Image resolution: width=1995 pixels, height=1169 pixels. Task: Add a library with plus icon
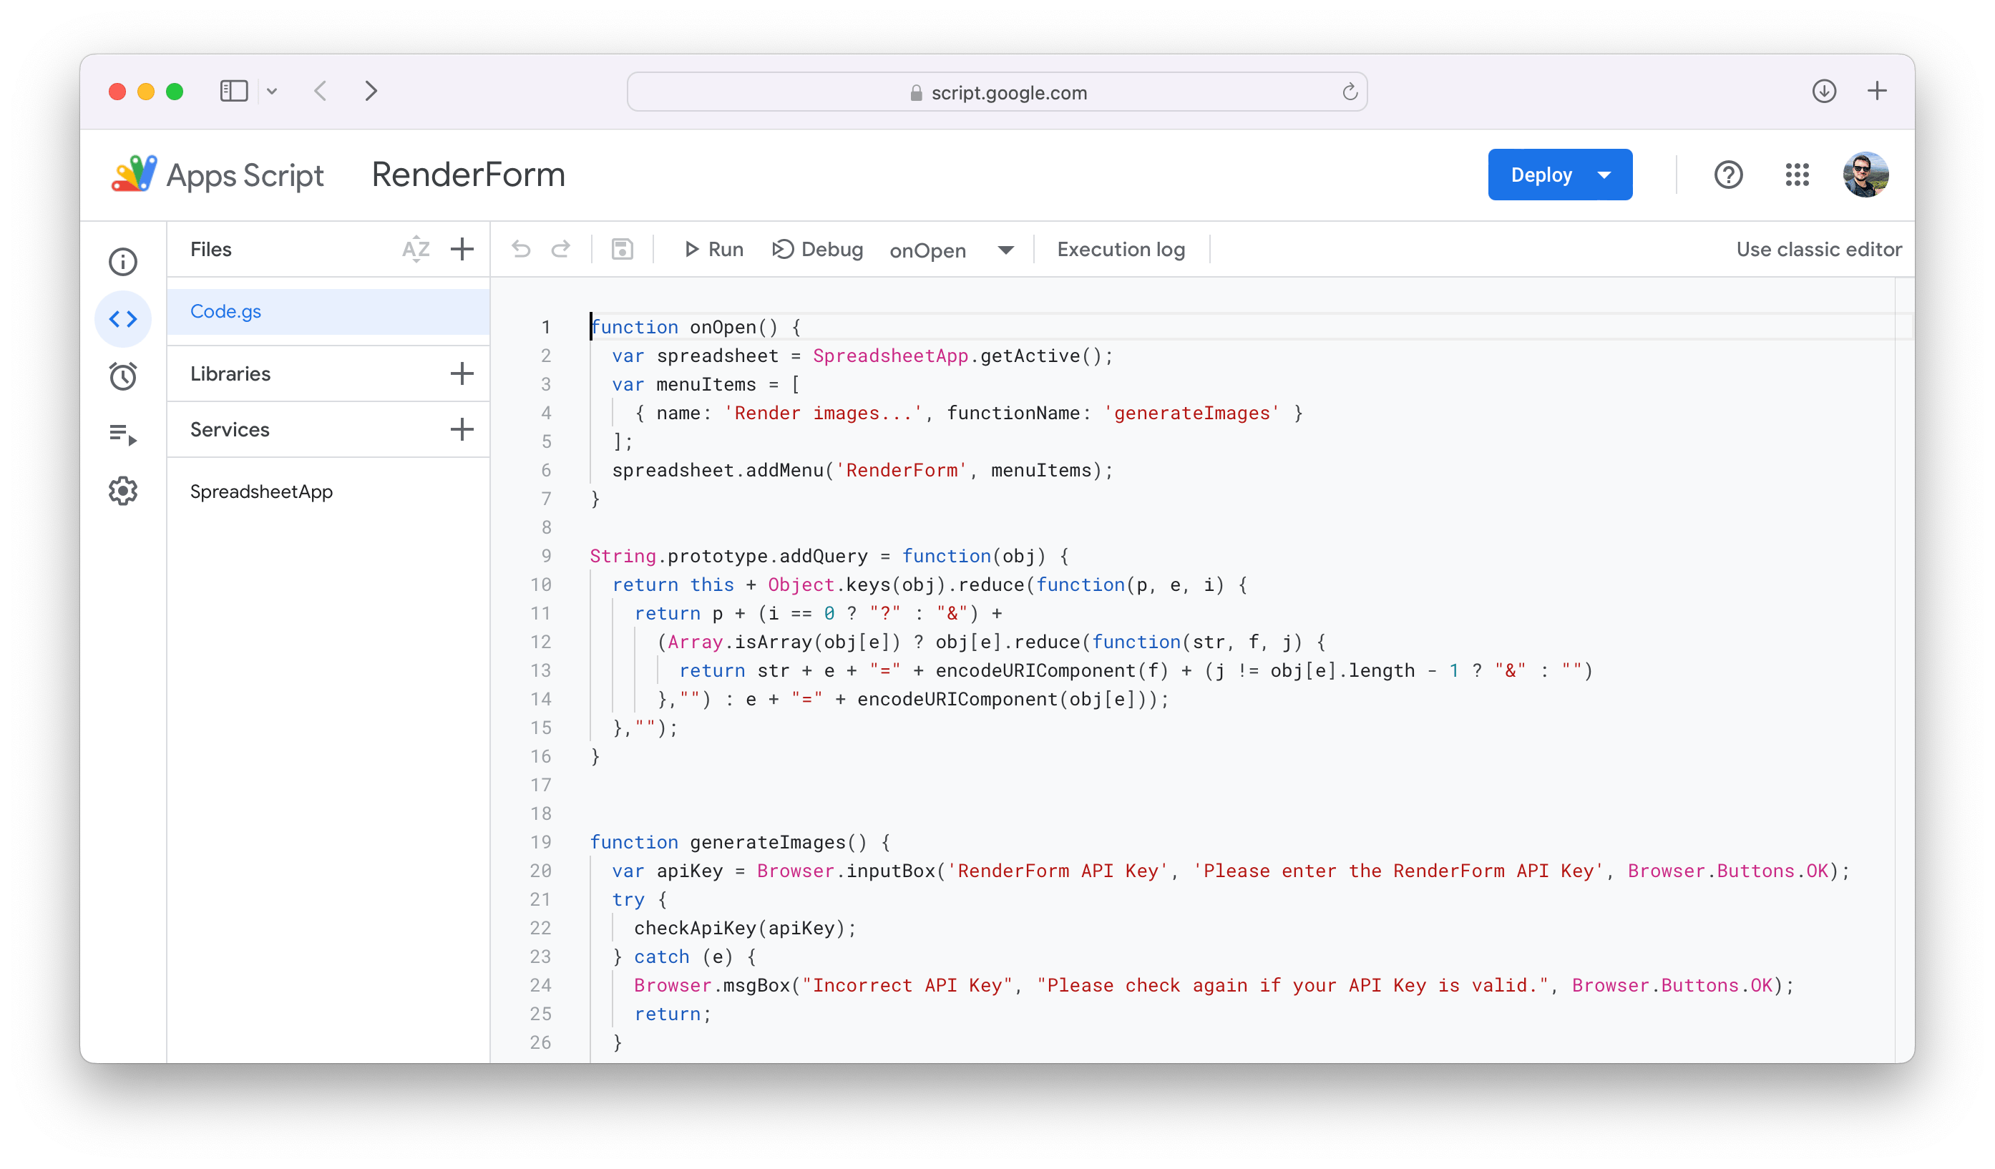(462, 373)
